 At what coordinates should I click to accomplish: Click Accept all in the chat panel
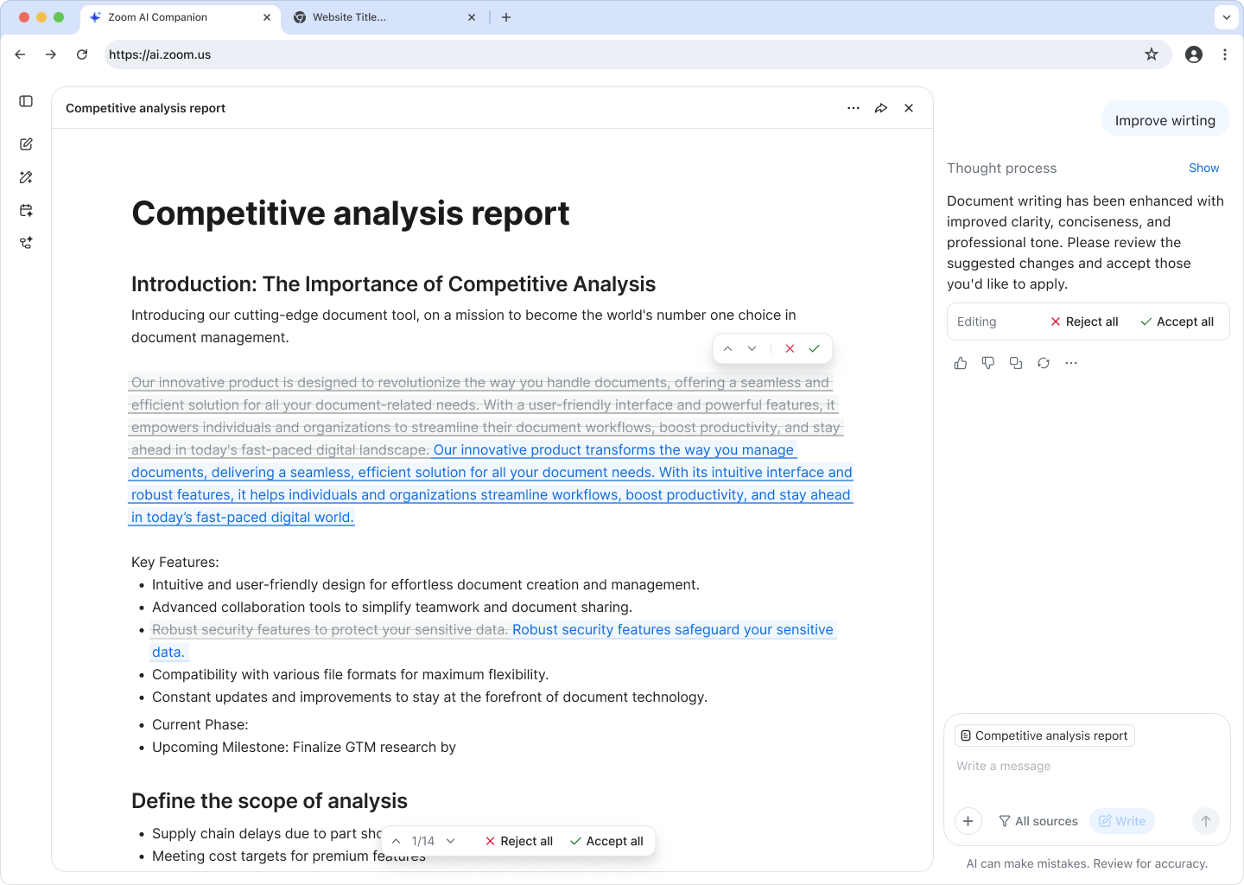[1177, 322]
